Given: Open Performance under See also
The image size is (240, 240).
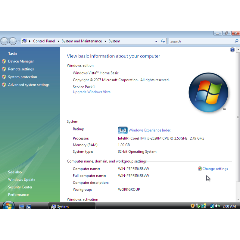Looking at the screenshot, I should tap(18, 195).
